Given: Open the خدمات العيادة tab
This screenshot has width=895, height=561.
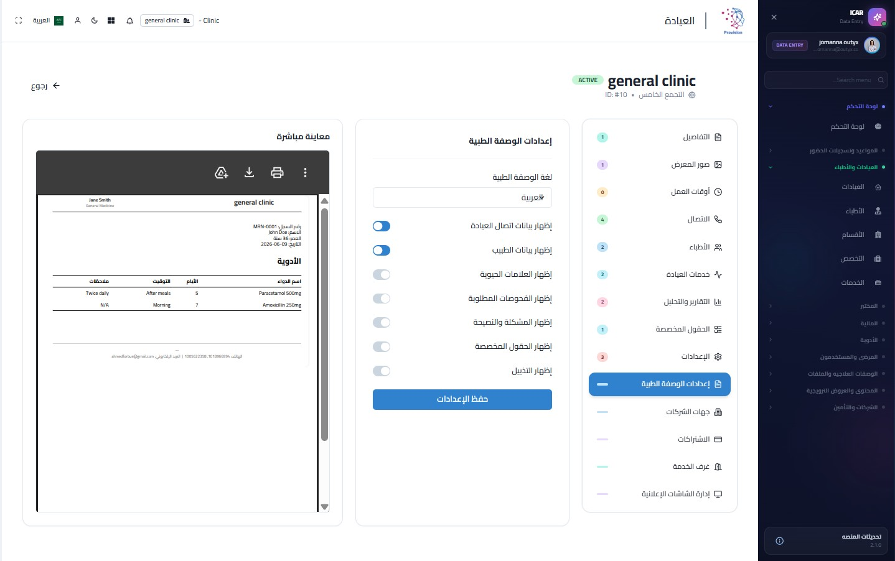Looking at the screenshot, I should (660, 274).
